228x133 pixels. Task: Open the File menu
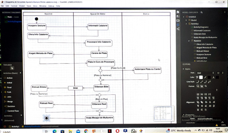(x=2, y=6)
